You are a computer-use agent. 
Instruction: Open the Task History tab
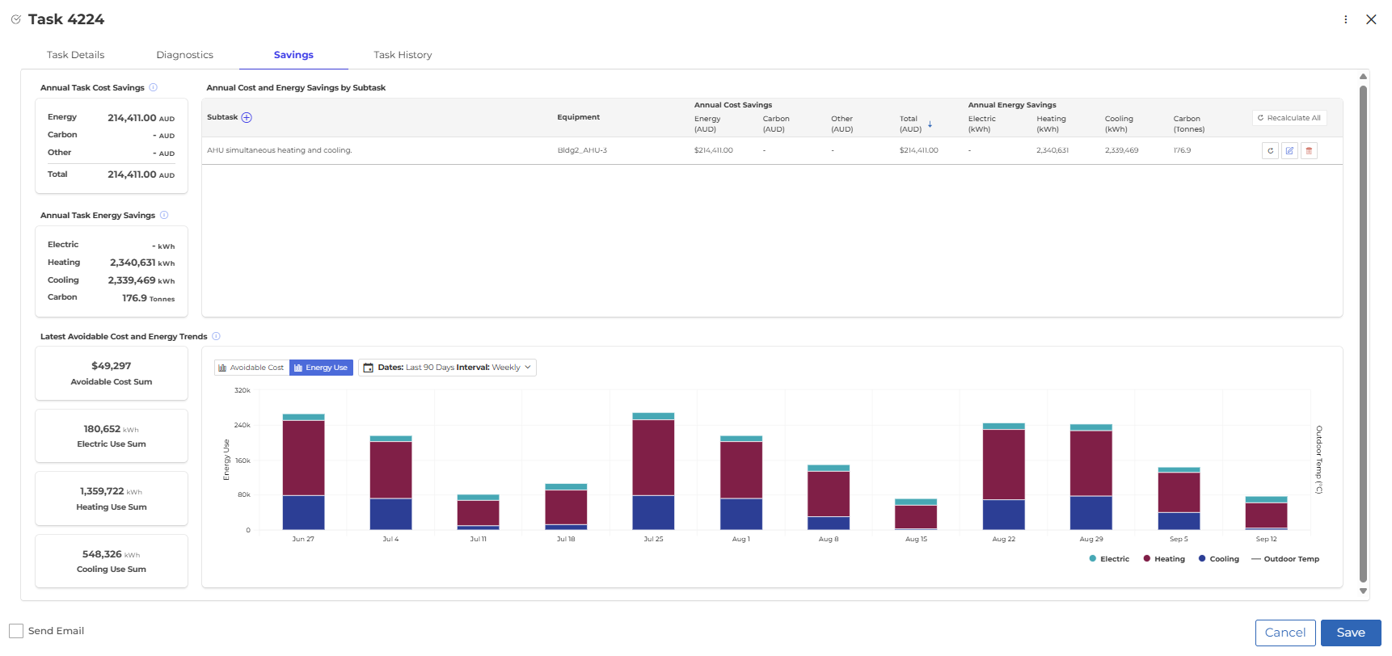(403, 55)
